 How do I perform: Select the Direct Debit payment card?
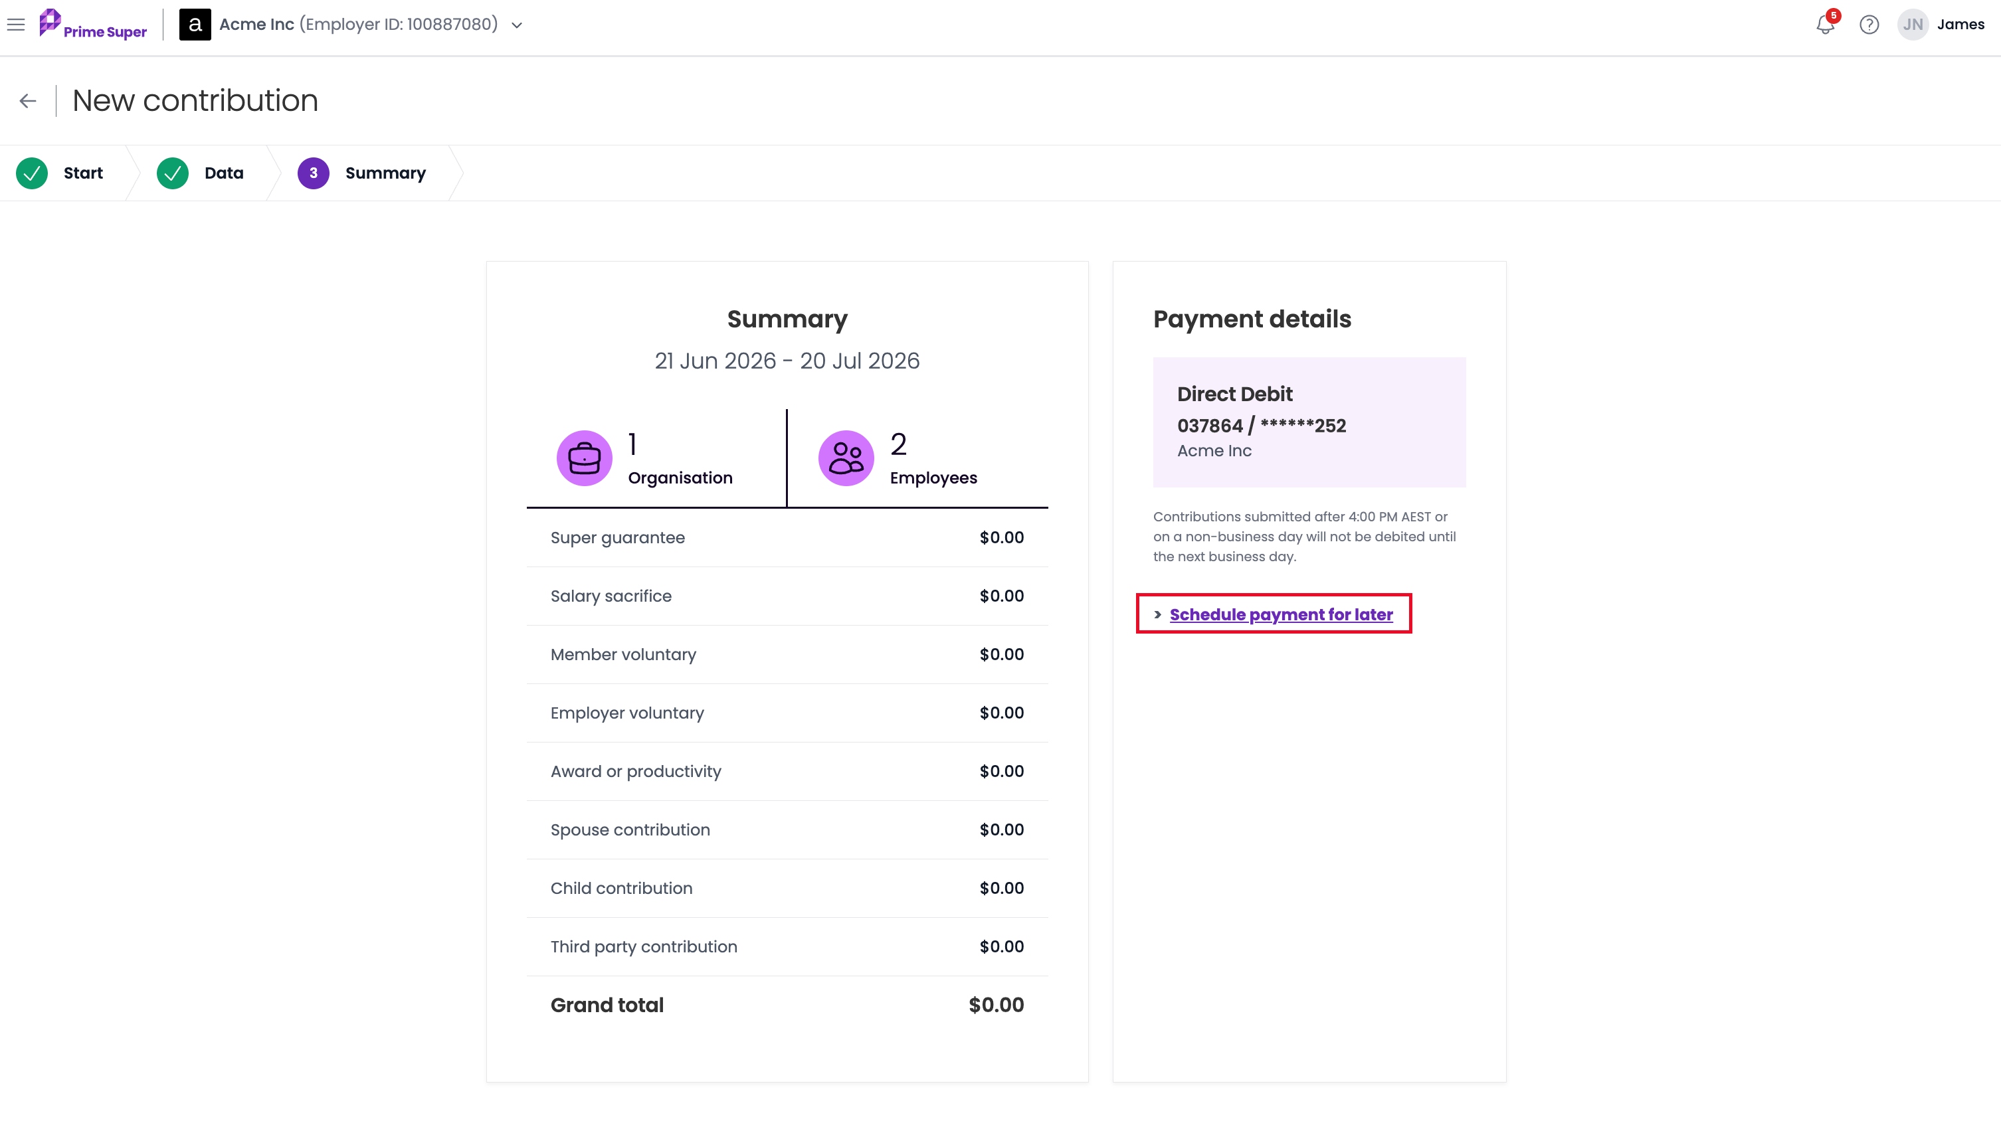pos(1309,422)
